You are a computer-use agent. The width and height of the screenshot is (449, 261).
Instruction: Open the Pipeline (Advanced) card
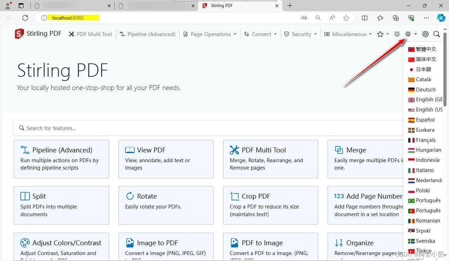coord(61,159)
